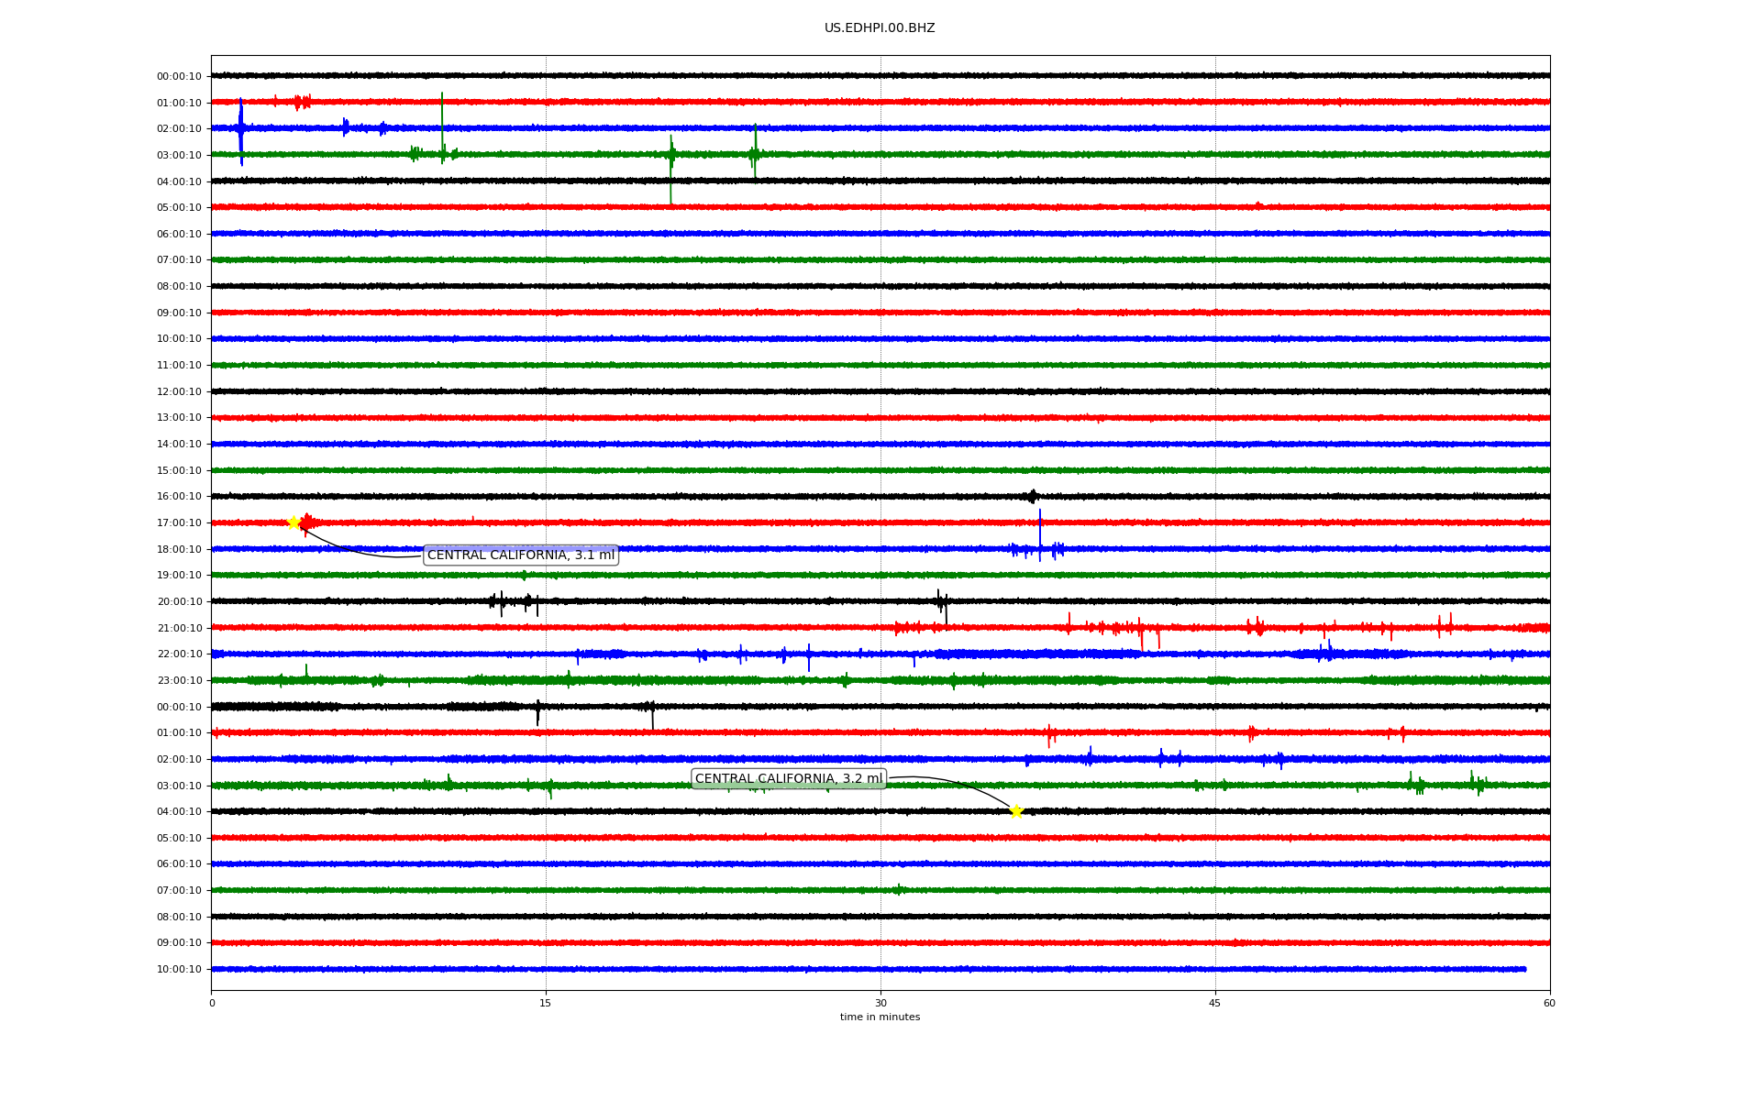
Task: Click the first 00:00:10 row label
Action: [179, 77]
